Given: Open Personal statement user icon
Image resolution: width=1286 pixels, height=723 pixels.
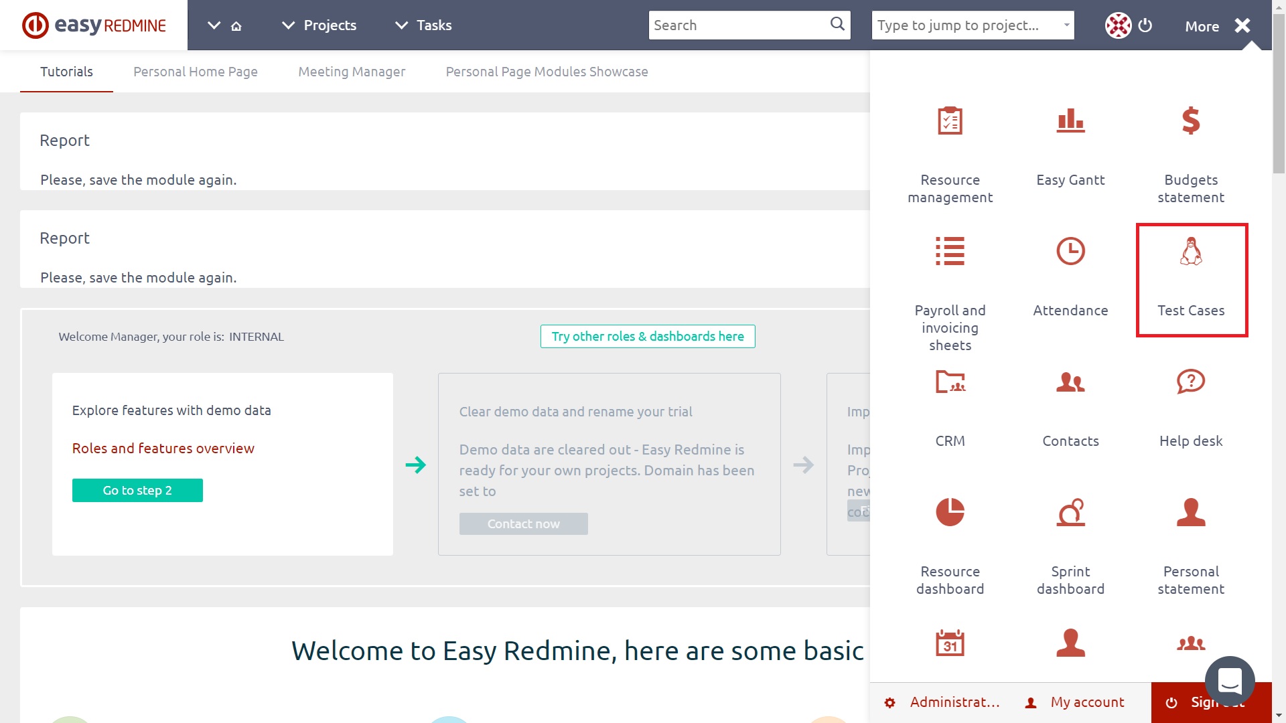Looking at the screenshot, I should point(1191,512).
